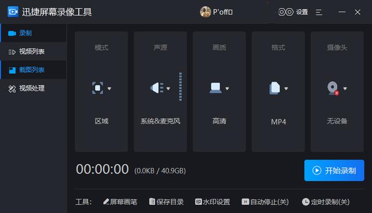Click the play icon on 开始录制
This screenshot has height=213, width=372.
point(317,171)
